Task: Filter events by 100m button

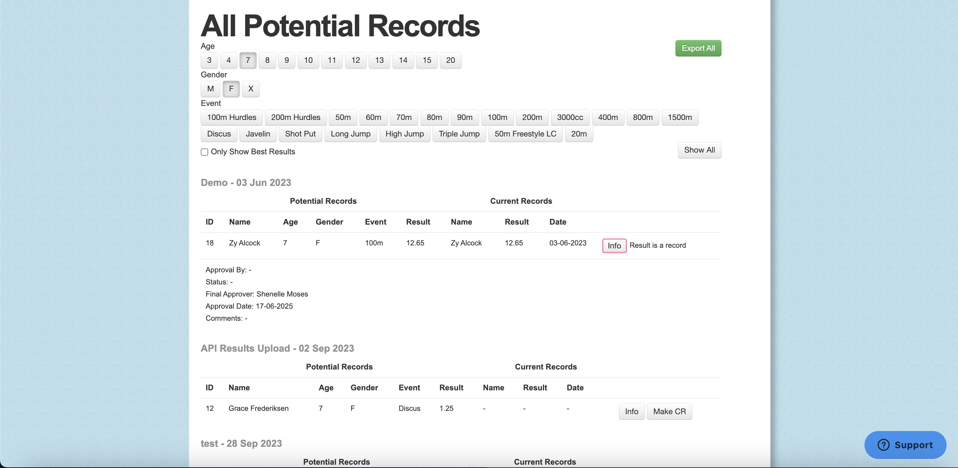Action: click(498, 117)
